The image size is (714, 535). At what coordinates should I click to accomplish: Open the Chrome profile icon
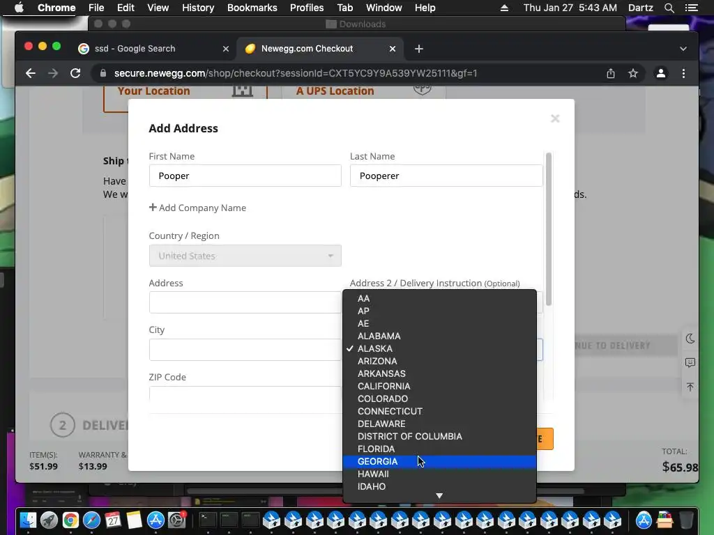(661, 73)
